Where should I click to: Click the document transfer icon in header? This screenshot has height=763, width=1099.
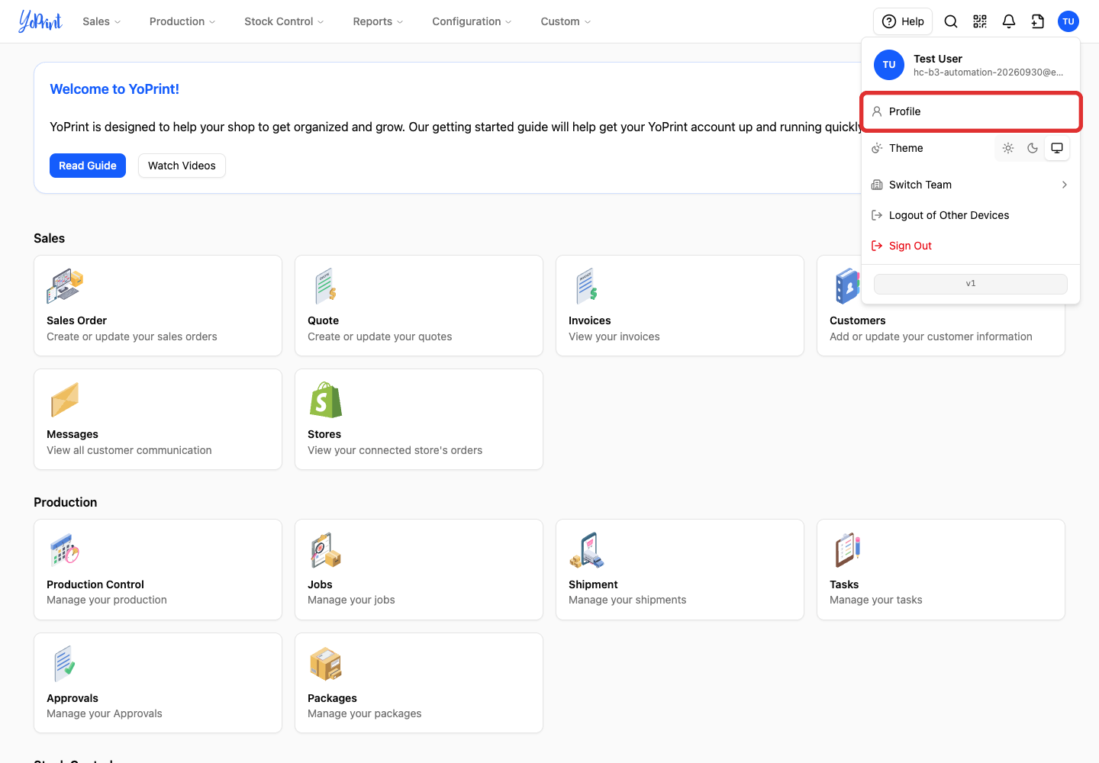tap(1038, 21)
